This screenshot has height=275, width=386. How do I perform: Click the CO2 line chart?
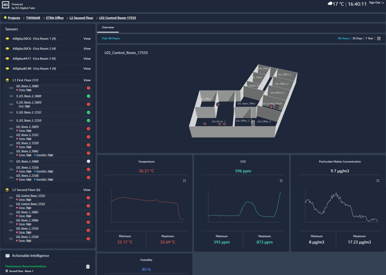pos(244,206)
